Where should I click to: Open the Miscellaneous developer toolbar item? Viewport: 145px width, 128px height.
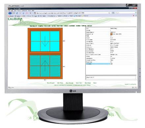coord(51,16)
